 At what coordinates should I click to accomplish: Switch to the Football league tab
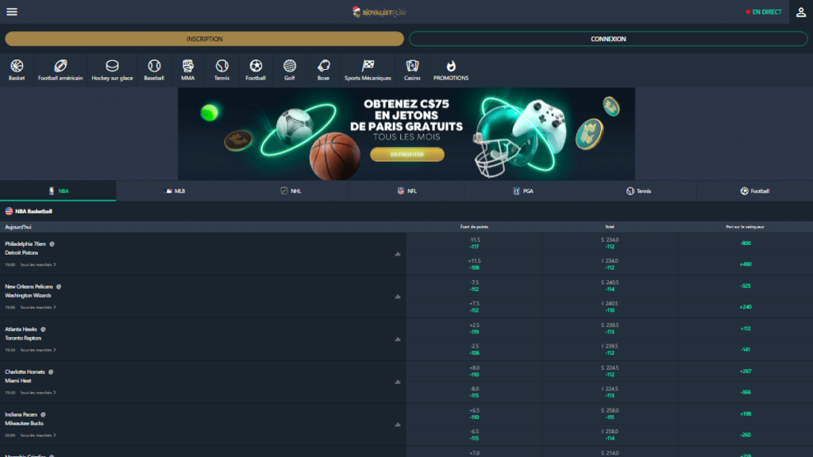(x=755, y=191)
